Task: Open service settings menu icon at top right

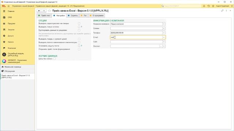Action: 232,6
